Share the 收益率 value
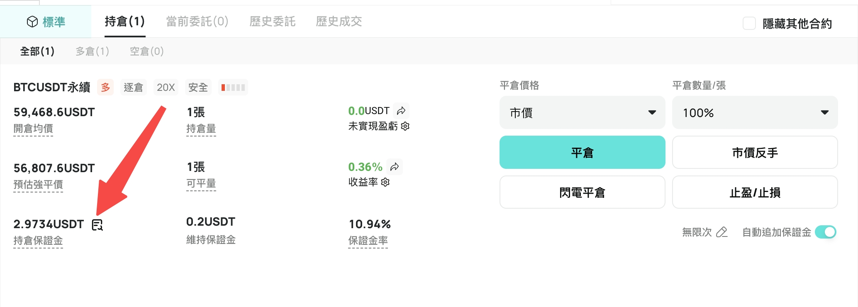 click(395, 167)
